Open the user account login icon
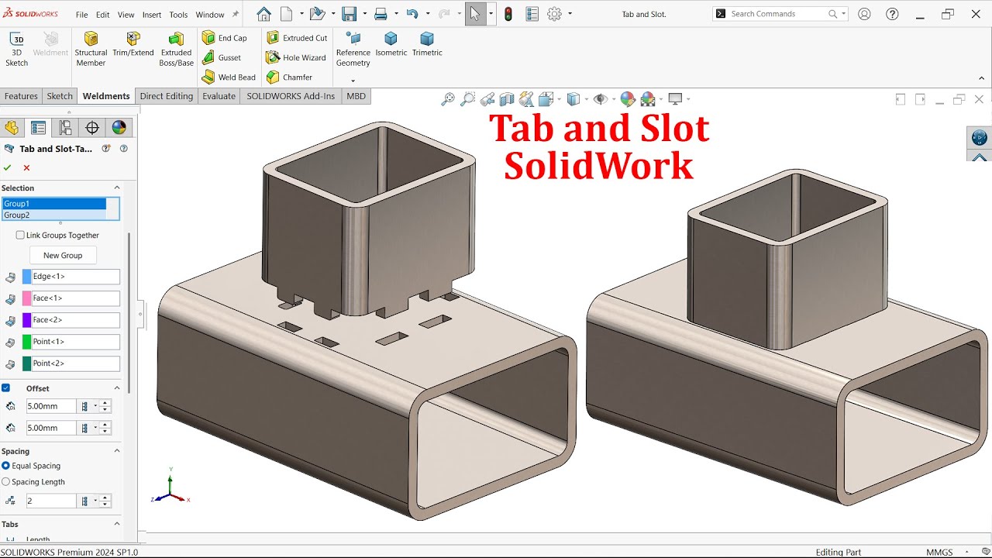992x558 pixels. point(864,14)
